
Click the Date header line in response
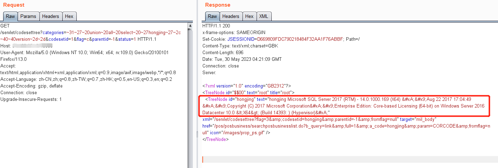point(242,59)
